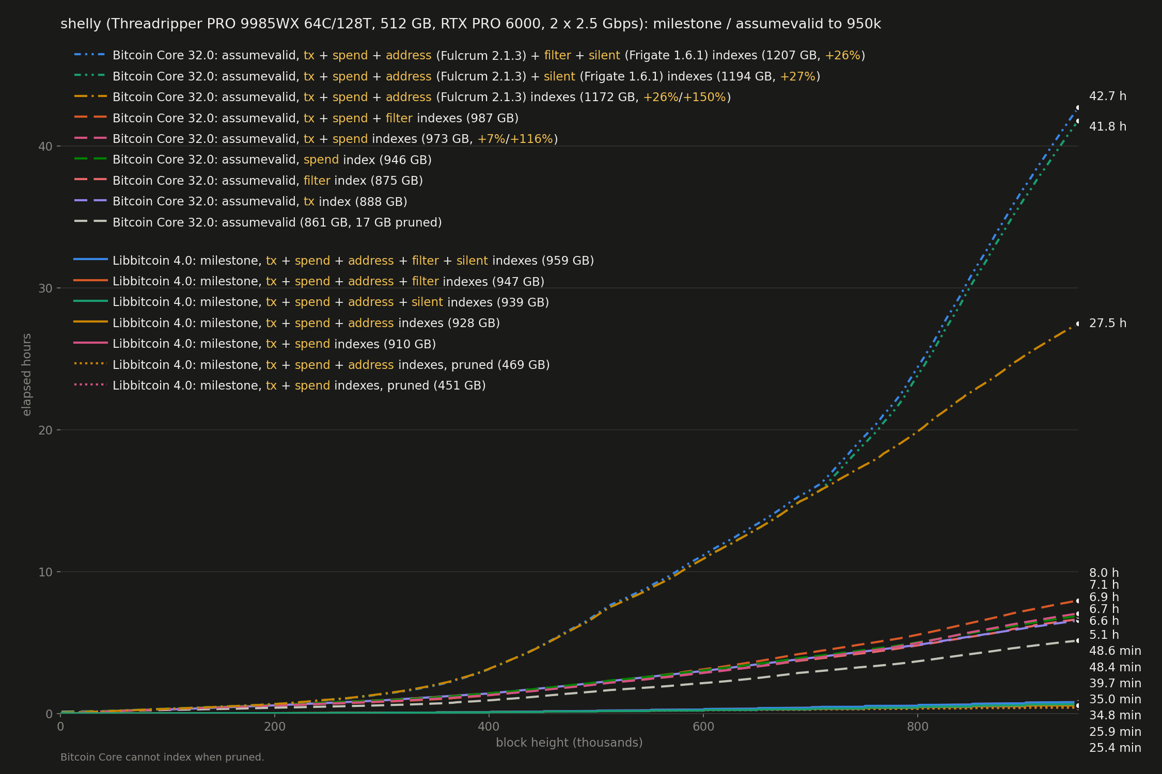The height and width of the screenshot is (774, 1162).
Task: Click the y-axis tick label '20'
Action: point(45,430)
